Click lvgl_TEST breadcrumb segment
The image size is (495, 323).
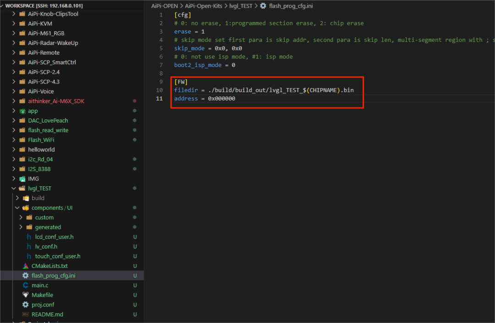241,6
